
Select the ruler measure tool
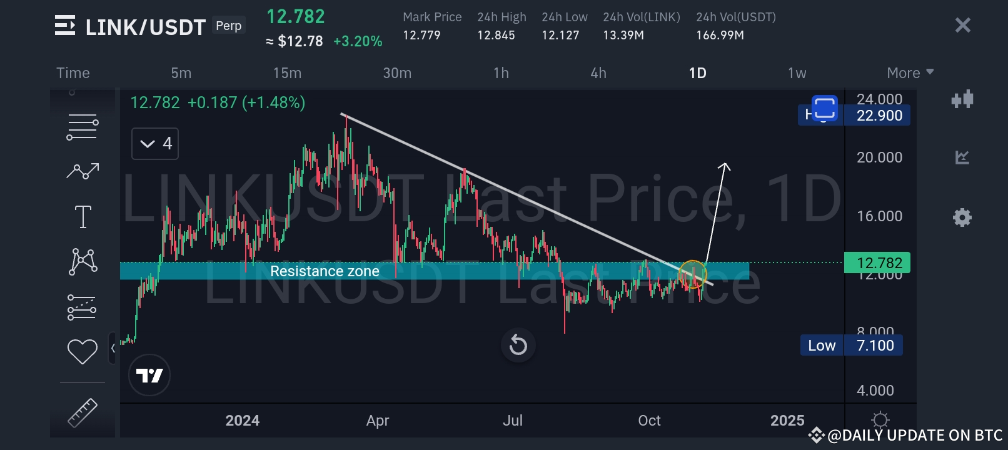[83, 412]
